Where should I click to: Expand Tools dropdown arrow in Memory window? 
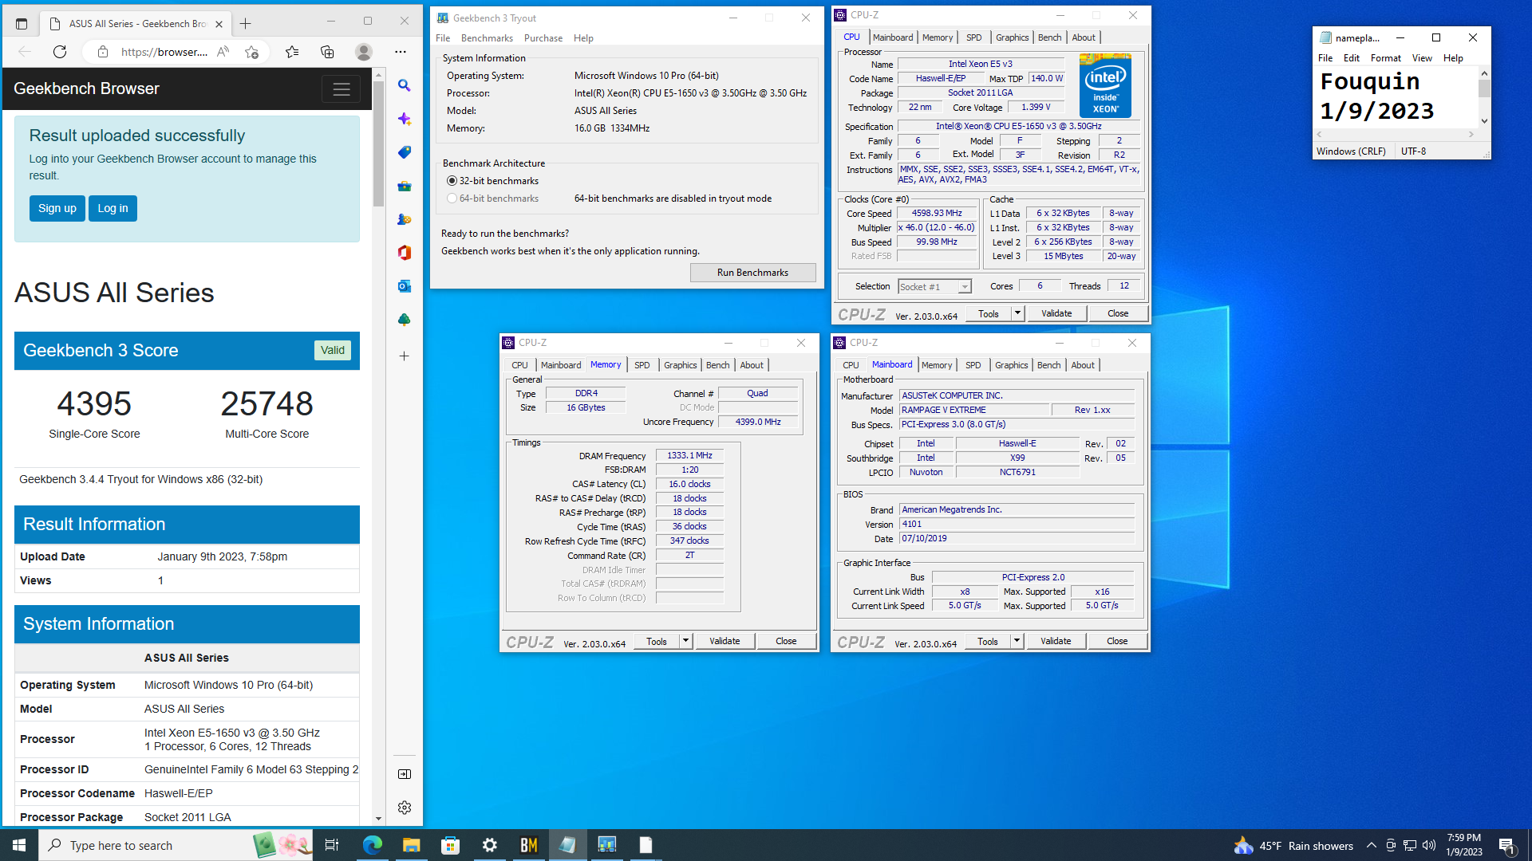click(685, 641)
